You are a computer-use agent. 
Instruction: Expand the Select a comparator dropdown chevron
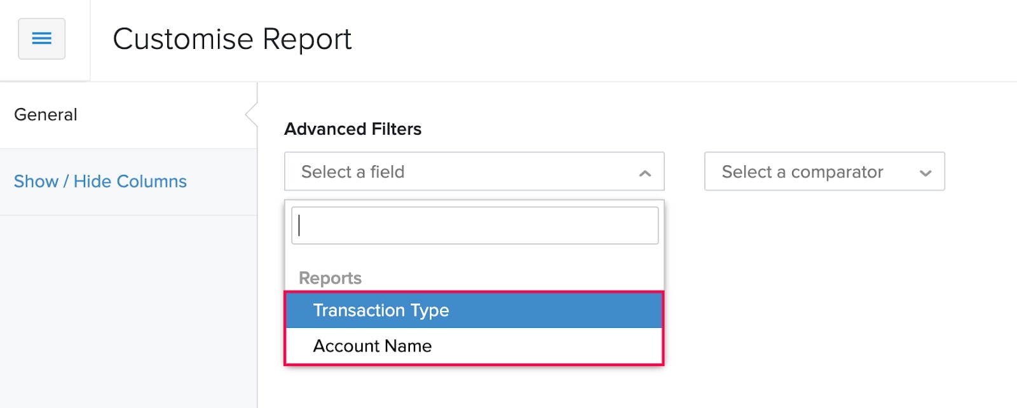tap(927, 172)
